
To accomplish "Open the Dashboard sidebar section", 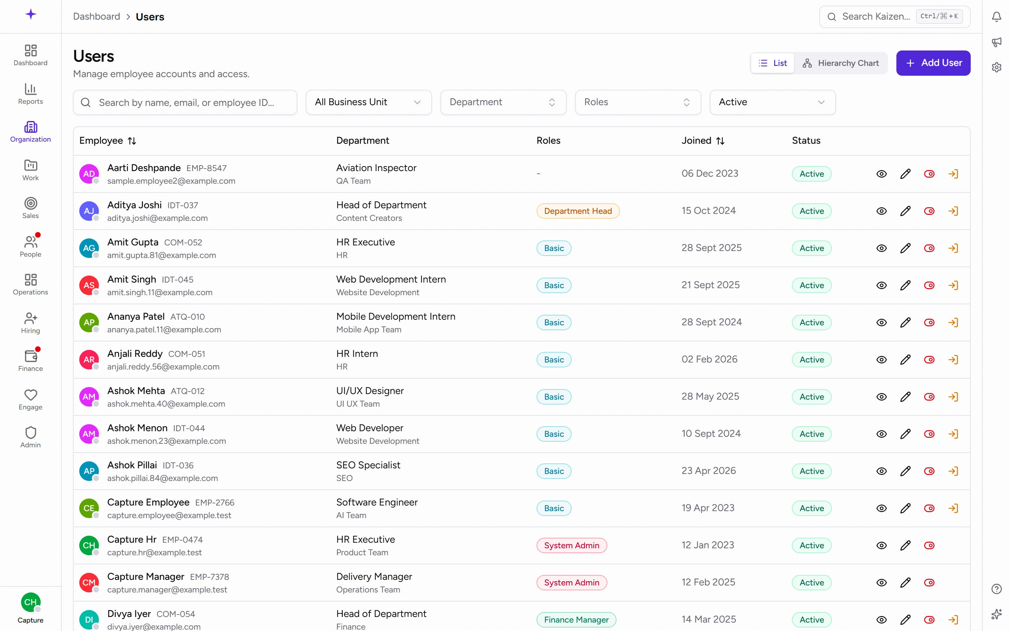I will [x=31, y=55].
